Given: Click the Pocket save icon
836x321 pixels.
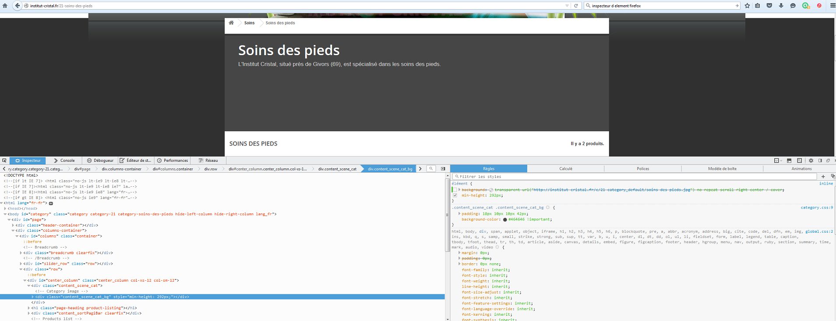Looking at the screenshot, I should (769, 6).
